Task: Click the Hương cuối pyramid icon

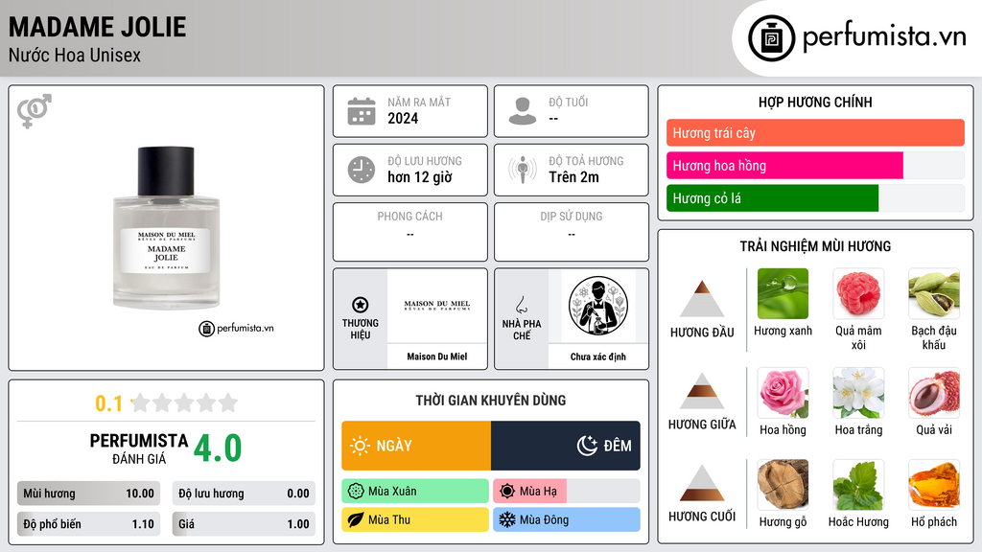Action: (702, 483)
